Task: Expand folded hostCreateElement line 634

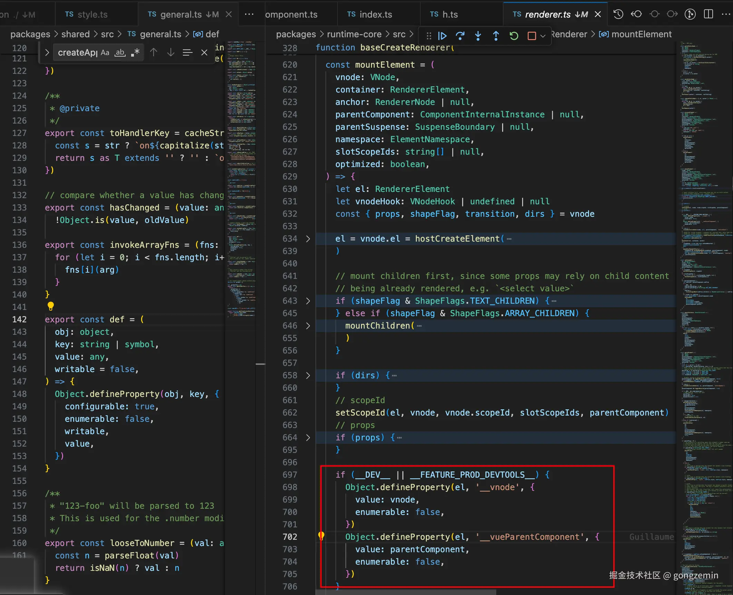Action: pos(308,239)
